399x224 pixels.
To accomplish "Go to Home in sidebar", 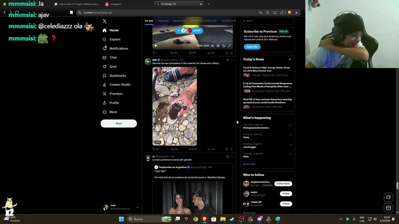I will click(x=111, y=30).
